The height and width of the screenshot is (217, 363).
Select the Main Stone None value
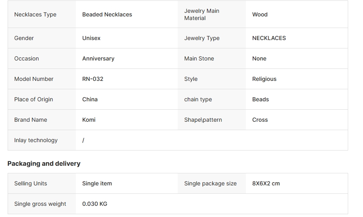[259, 58]
